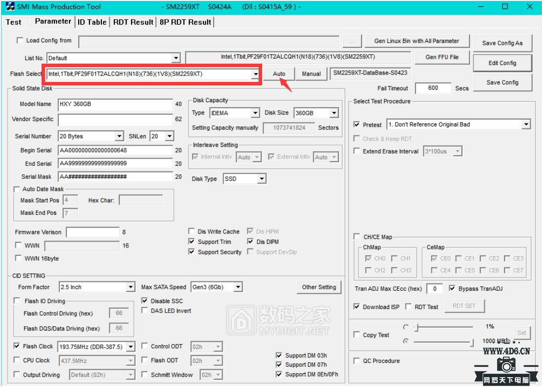Click the End Serial input field
The height and width of the screenshot is (390, 542).
[x=115, y=163]
